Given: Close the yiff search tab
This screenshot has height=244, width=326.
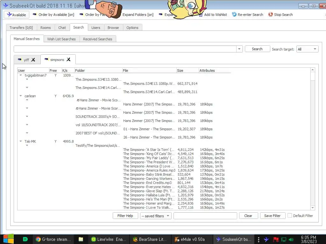Looking at the screenshot, I should click(33, 60).
